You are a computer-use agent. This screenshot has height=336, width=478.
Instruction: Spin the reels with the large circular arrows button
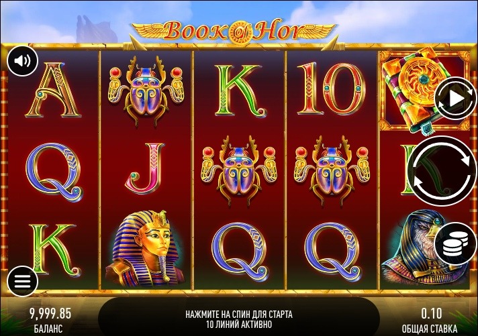442,171
